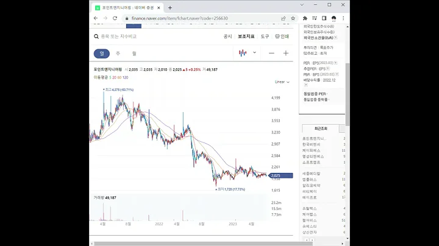Open Chrome three-dot menu
The image size is (439, 246).
pyautogui.click(x=343, y=18)
